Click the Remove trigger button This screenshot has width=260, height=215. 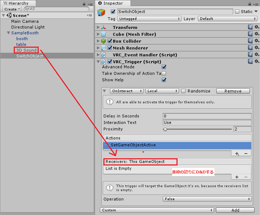point(233,91)
